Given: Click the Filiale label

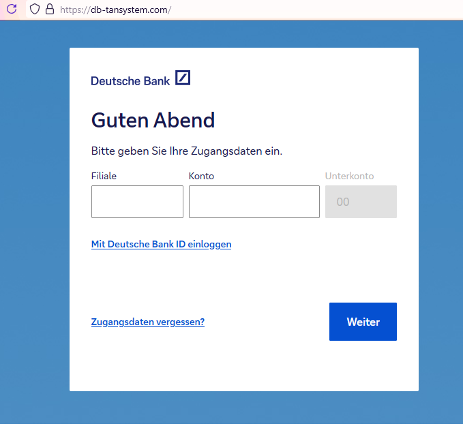Looking at the screenshot, I should click(104, 176).
